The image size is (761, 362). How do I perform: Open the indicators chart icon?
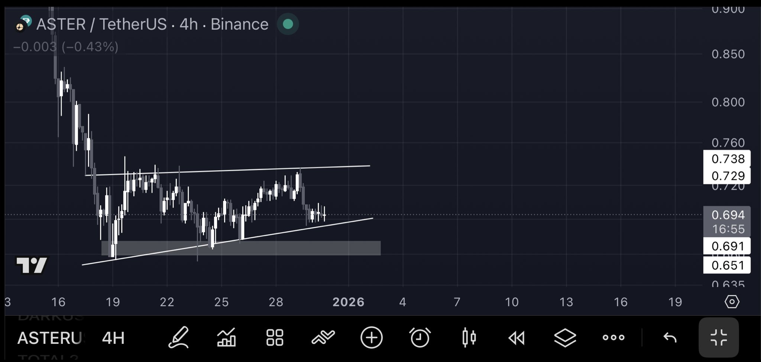226,337
